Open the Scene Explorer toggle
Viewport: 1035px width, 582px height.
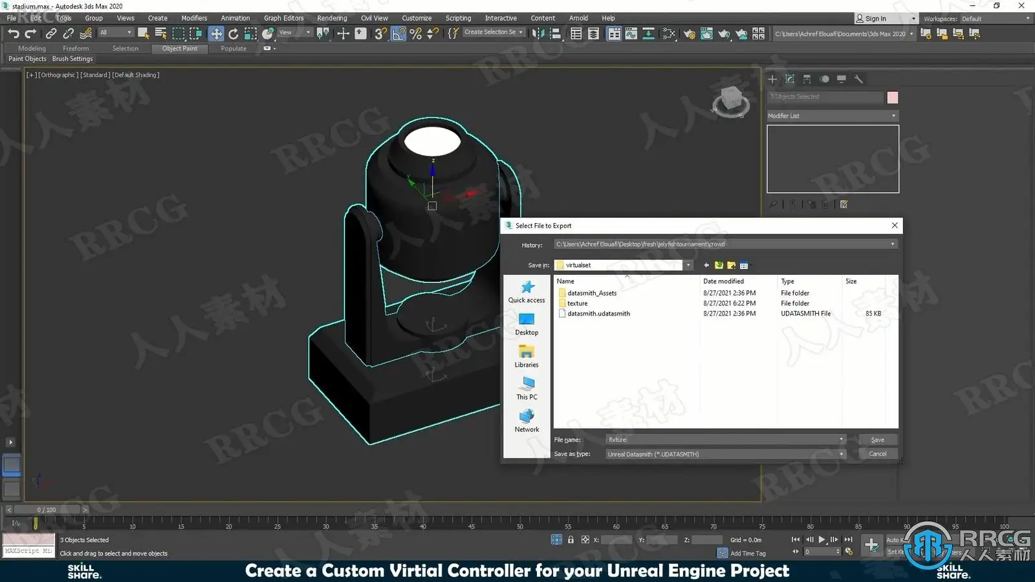576,34
